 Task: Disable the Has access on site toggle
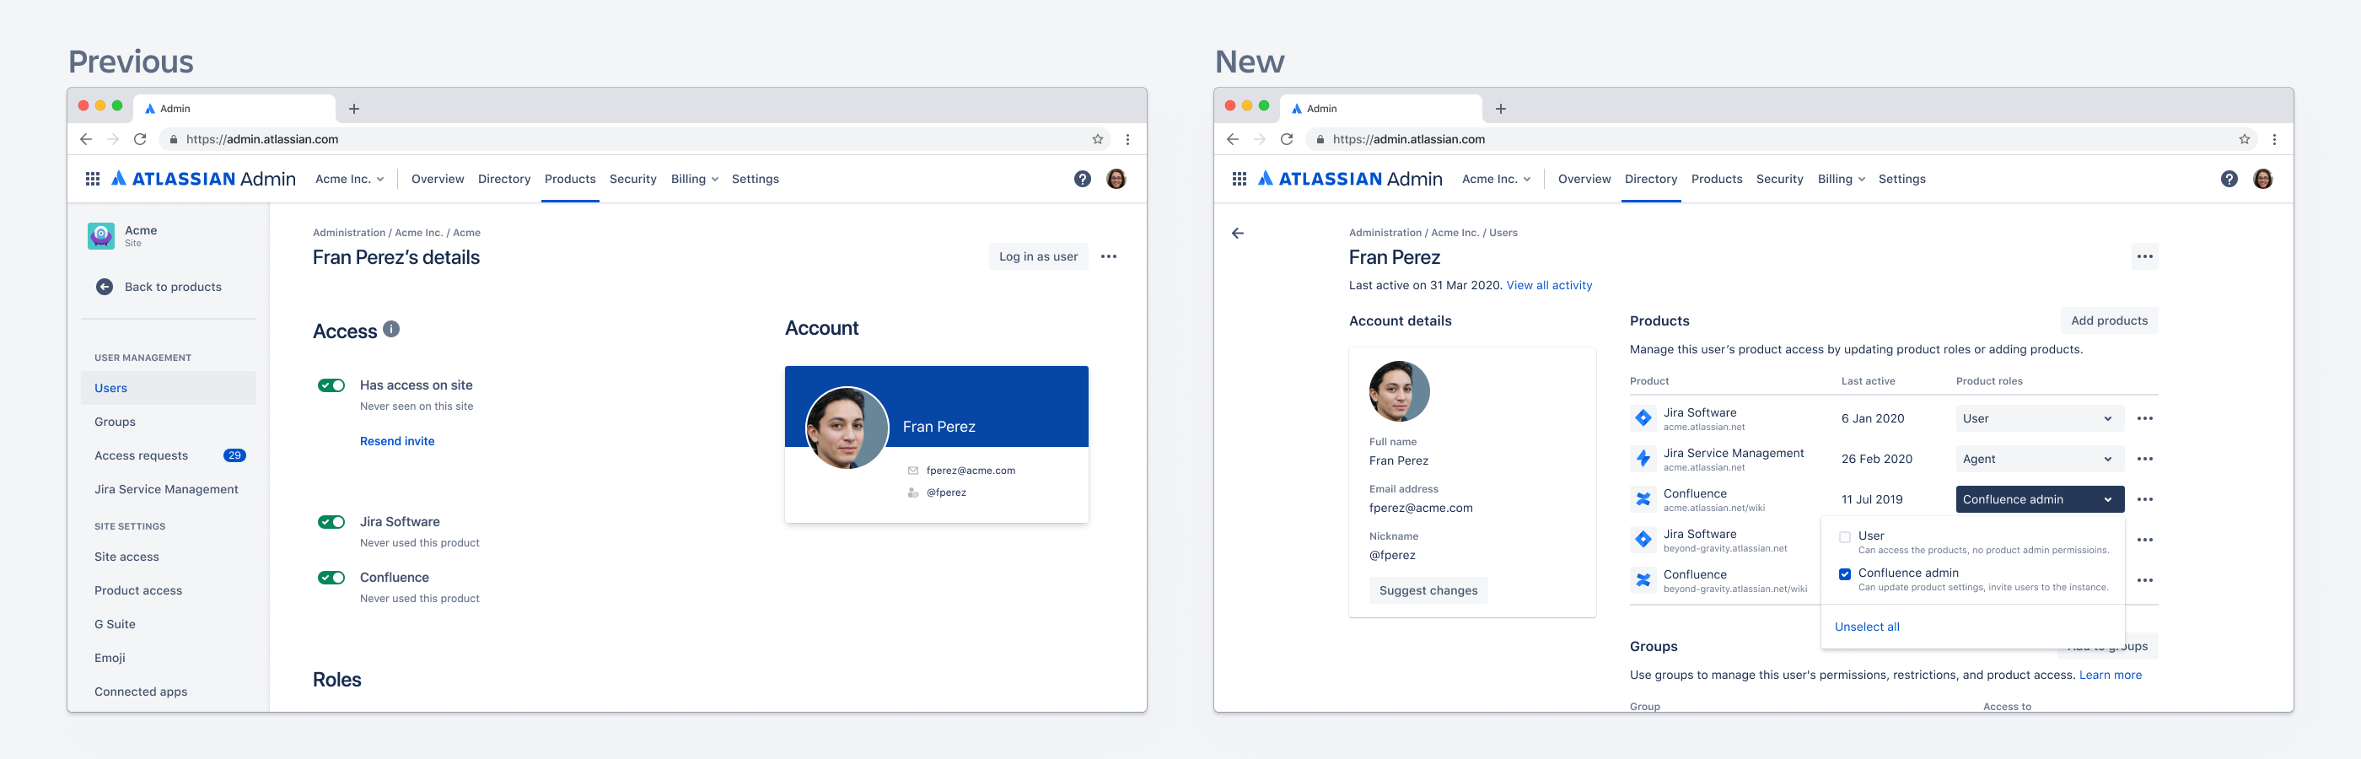click(x=331, y=385)
